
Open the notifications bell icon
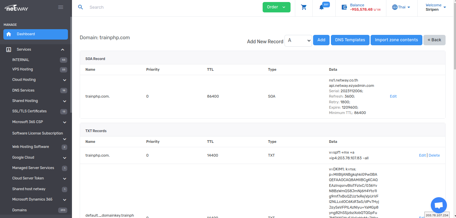coord(322,7)
